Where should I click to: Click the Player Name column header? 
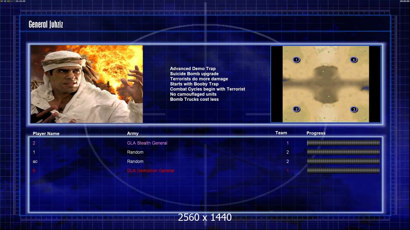coord(46,133)
